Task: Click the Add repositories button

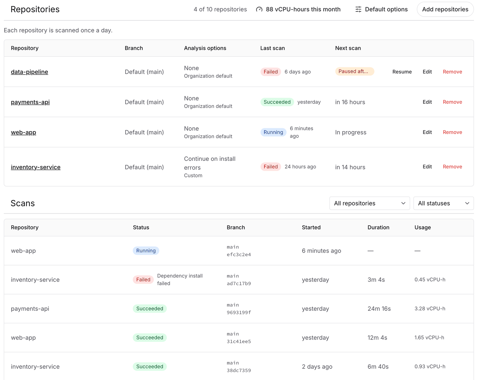Action: 445,10
